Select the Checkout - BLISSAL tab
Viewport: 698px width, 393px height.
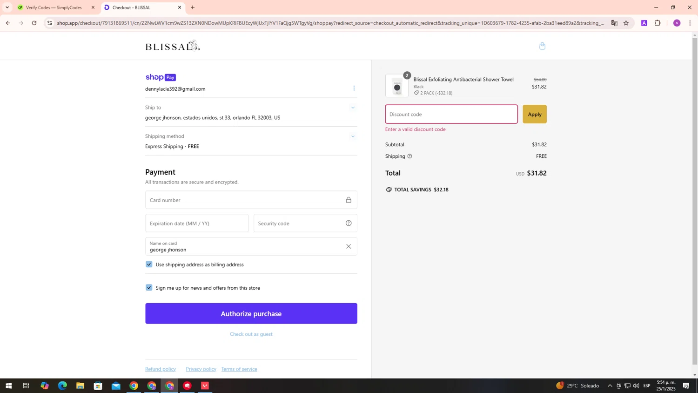(x=142, y=7)
